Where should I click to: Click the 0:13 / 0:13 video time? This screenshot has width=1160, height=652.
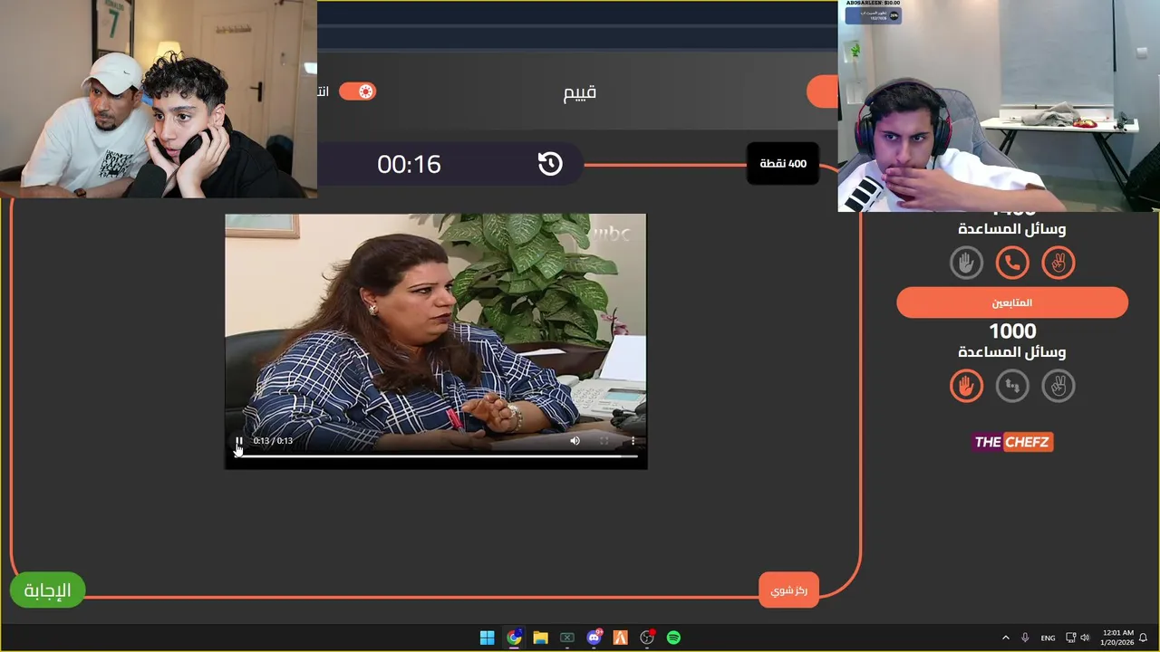click(273, 441)
